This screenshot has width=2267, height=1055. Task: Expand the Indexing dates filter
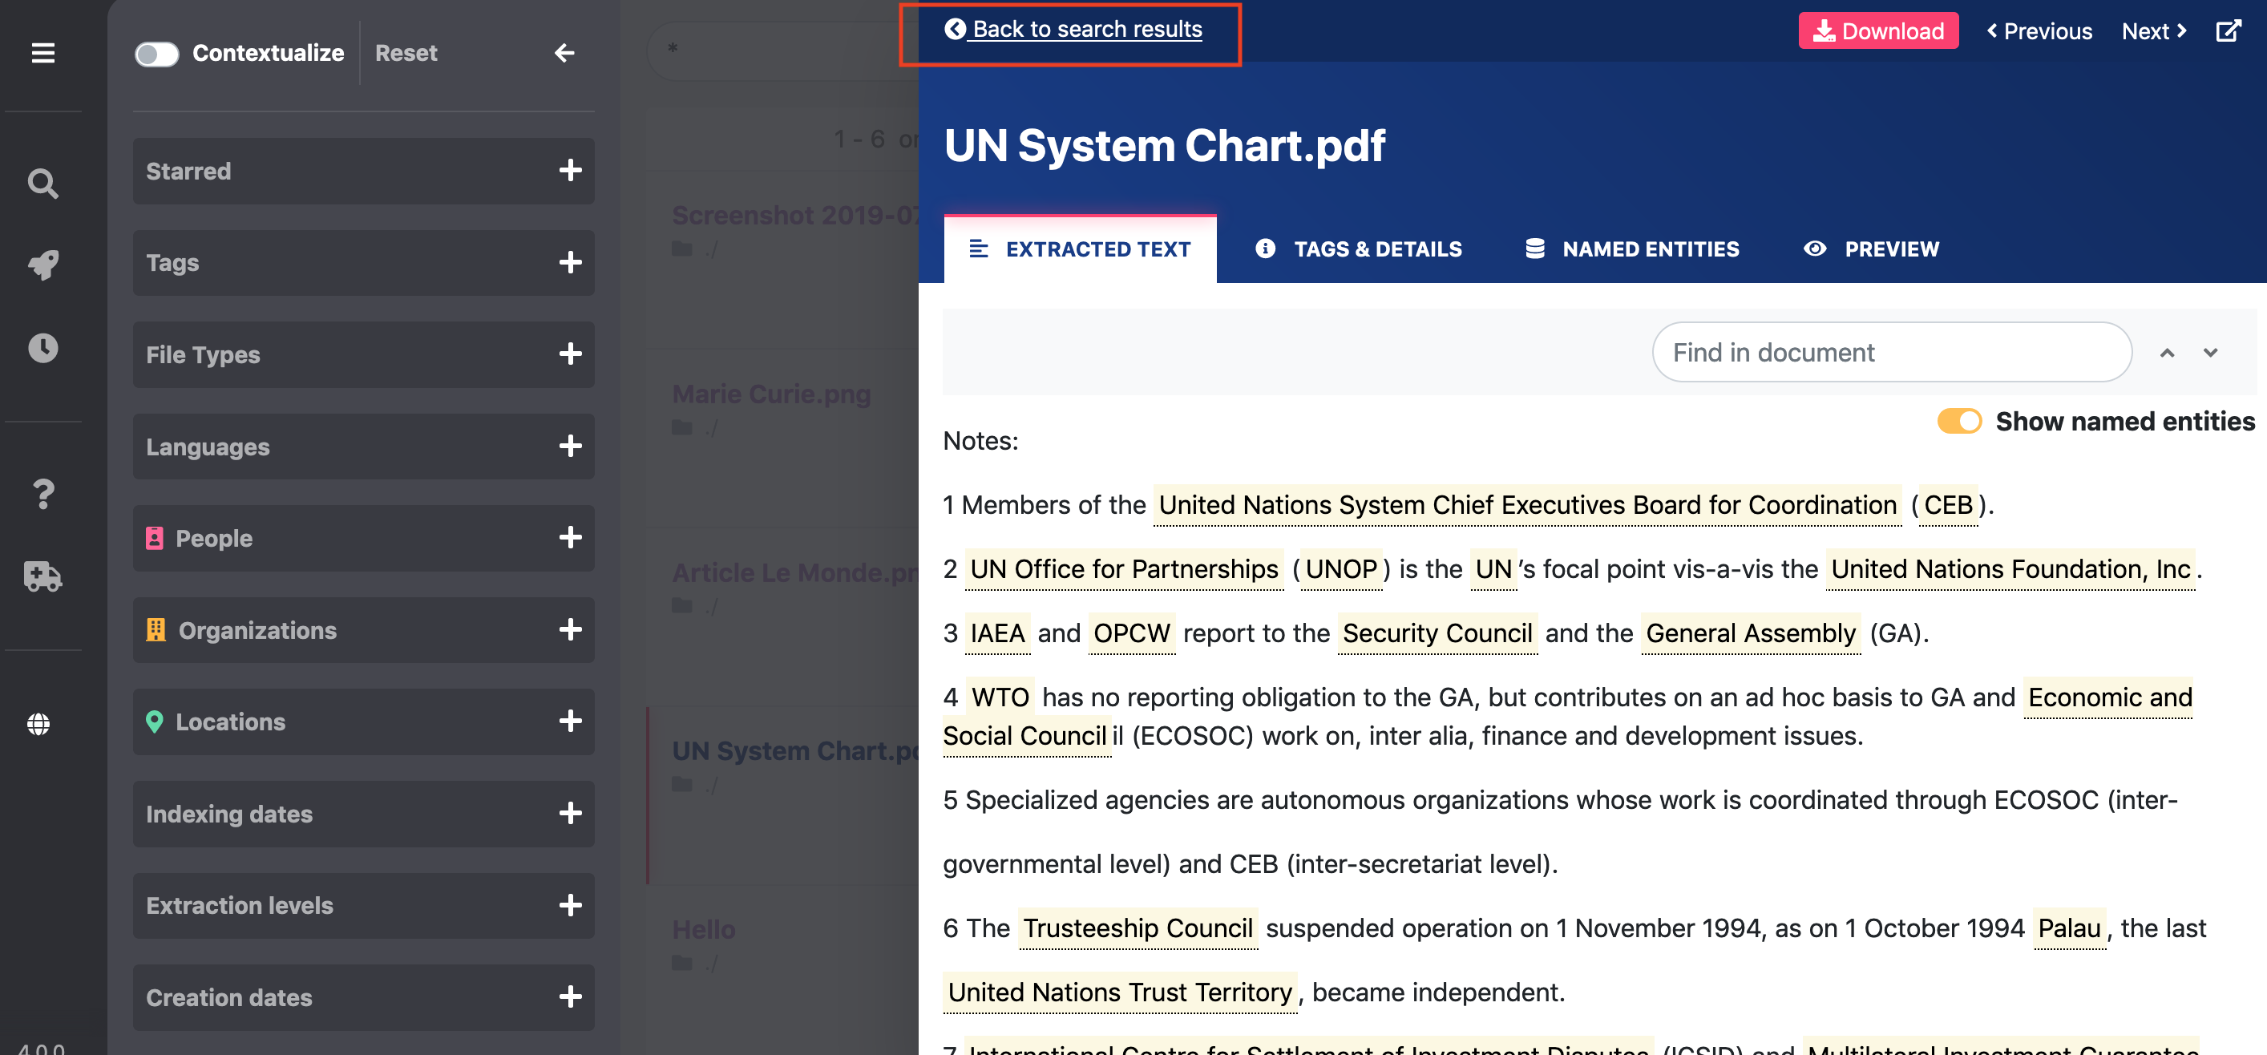coord(363,814)
